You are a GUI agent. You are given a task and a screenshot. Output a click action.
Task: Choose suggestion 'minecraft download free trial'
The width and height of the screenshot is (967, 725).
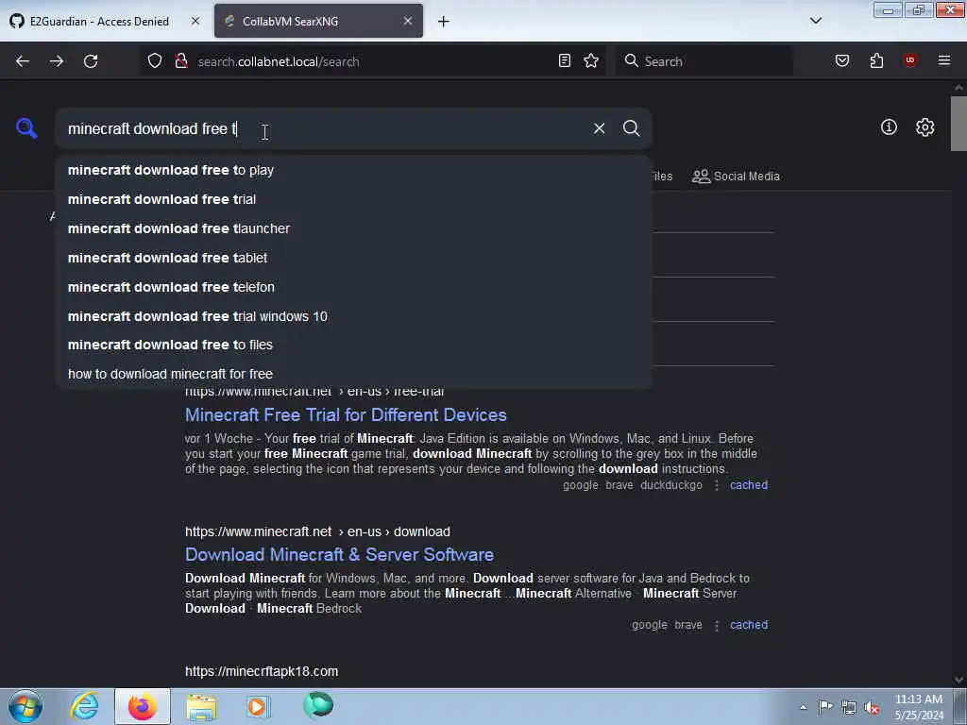point(353,199)
